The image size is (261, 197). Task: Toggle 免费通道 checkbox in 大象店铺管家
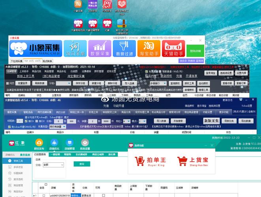[x=146, y=71]
